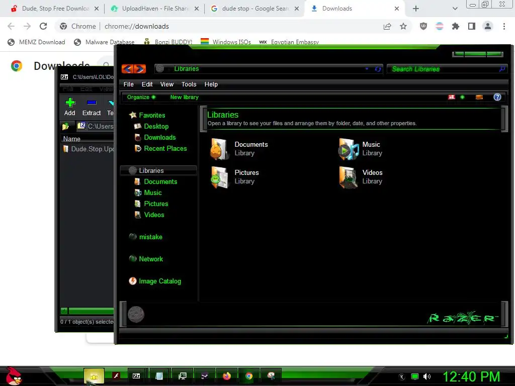Select Desktop under Favorites
This screenshot has height=386, width=515.
pyautogui.click(x=156, y=126)
